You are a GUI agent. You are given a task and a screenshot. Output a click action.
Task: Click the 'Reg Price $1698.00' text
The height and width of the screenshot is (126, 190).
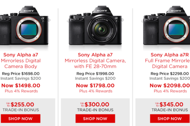point(21,73)
